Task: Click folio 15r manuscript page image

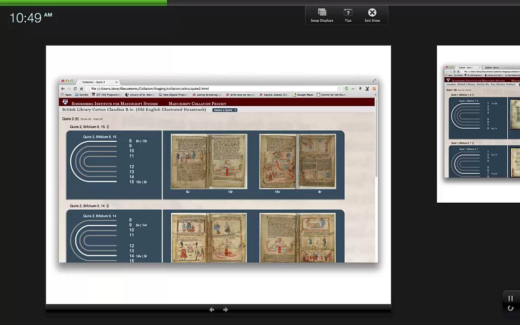Action: pyautogui.click(x=228, y=162)
